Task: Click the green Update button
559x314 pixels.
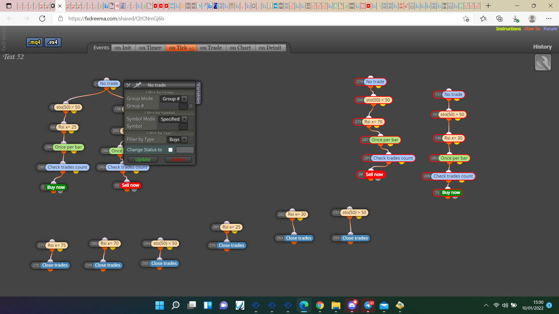Action: point(143,160)
